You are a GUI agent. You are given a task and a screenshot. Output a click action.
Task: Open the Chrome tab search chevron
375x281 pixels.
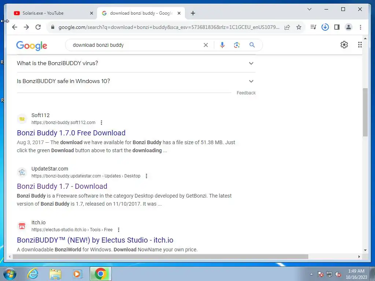309,9
